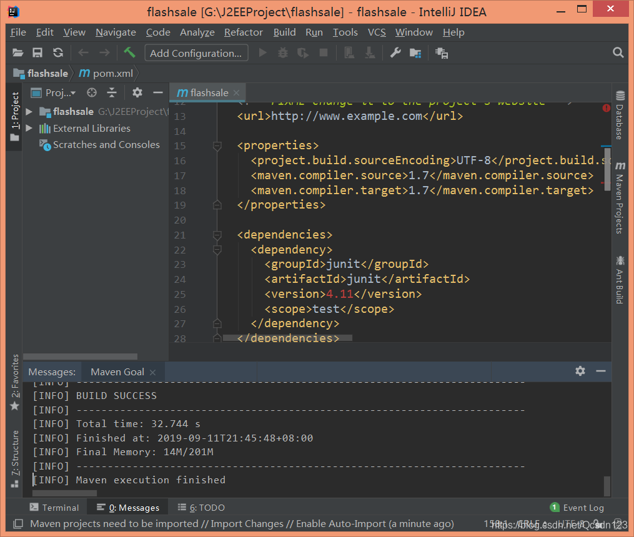The height and width of the screenshot is (537, 634).
Task: Close the Maven Goal tab
Action: (x=152, y=372)
